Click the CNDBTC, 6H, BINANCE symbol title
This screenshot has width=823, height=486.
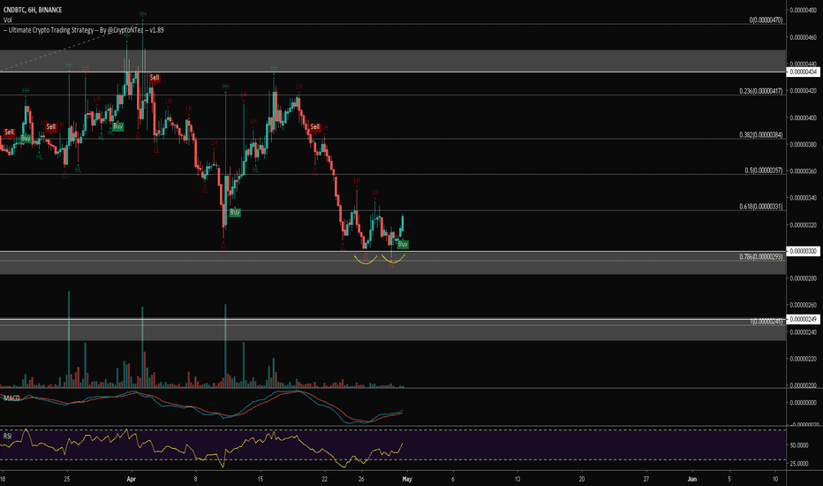33,10
